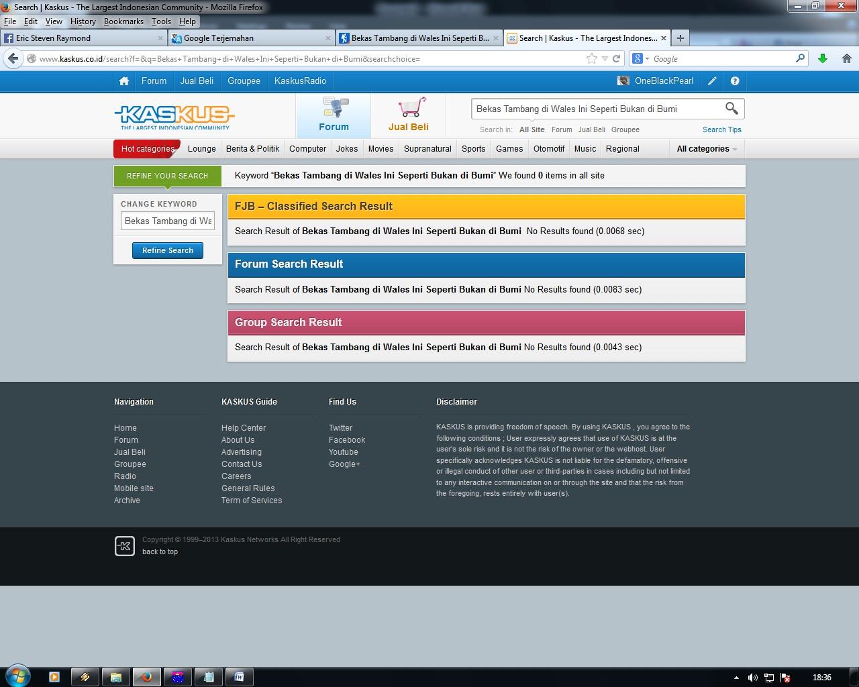Image resolution: width=859 pixels, height=687 pixels.
Task: Click KaskusRadio in top bar
Action: (x=300, y=81)
